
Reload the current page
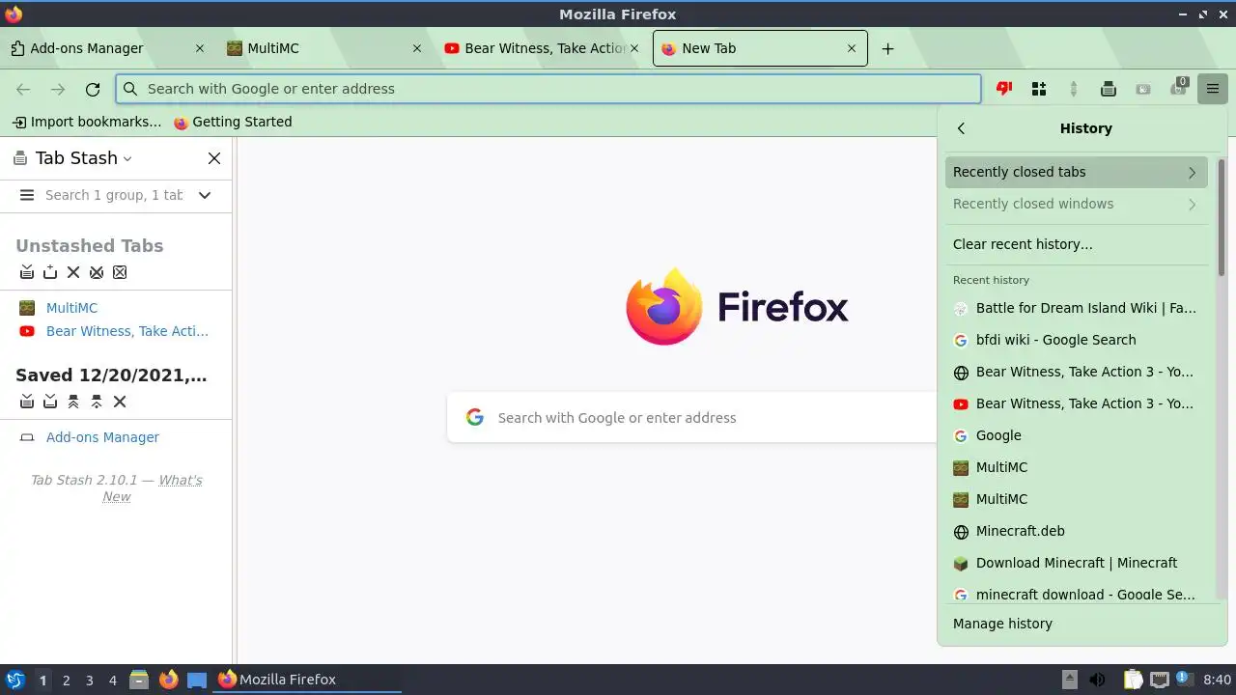tap(93, 89)
